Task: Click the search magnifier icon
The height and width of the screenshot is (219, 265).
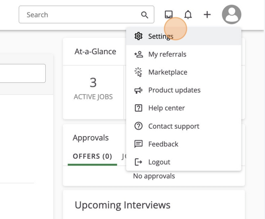Action: point(145,15)
